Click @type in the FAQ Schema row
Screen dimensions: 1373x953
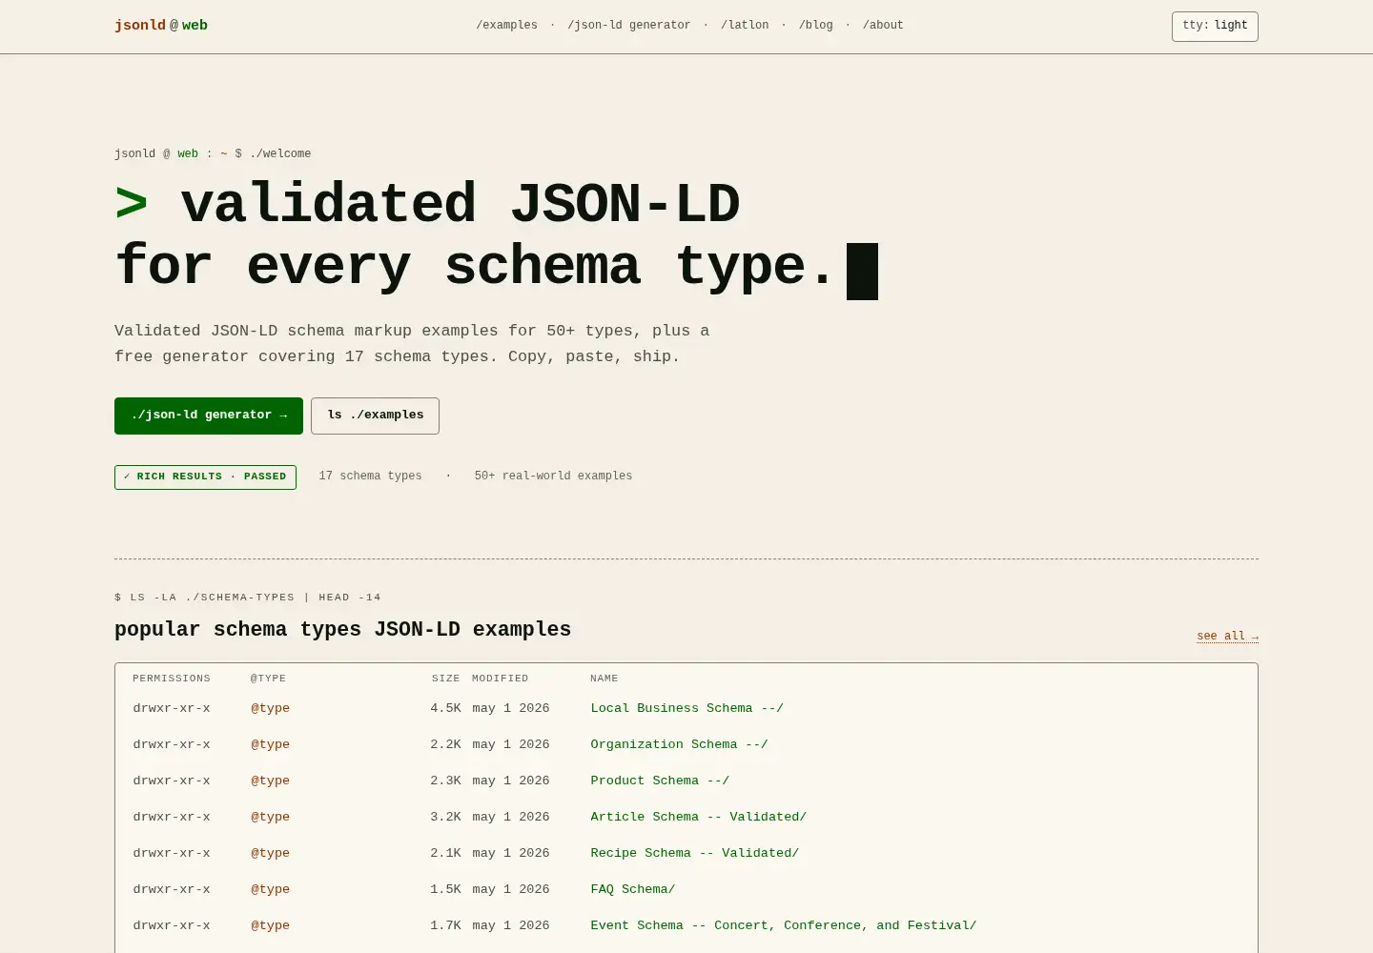pyautogui.click(x=270, y=889)
